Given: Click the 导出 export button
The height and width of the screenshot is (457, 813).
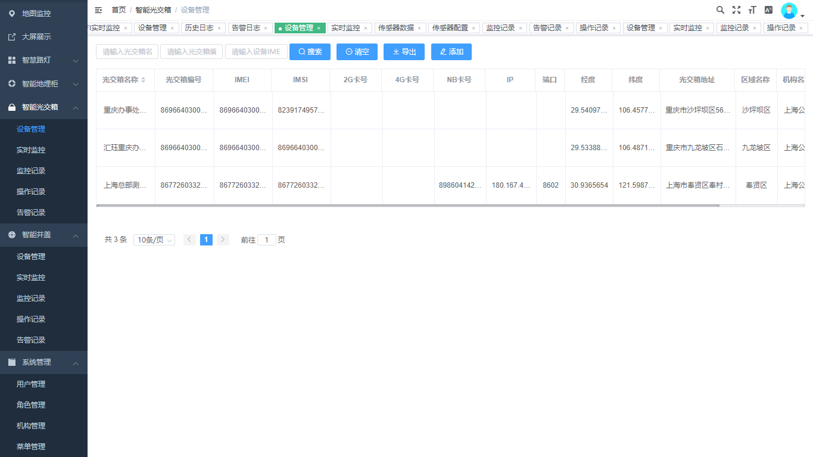Looking at the screenshot, I should [404, 52].
